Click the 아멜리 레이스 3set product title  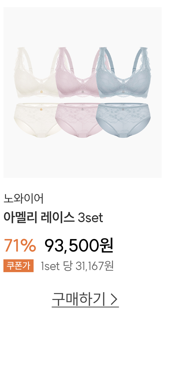[53, 217]
